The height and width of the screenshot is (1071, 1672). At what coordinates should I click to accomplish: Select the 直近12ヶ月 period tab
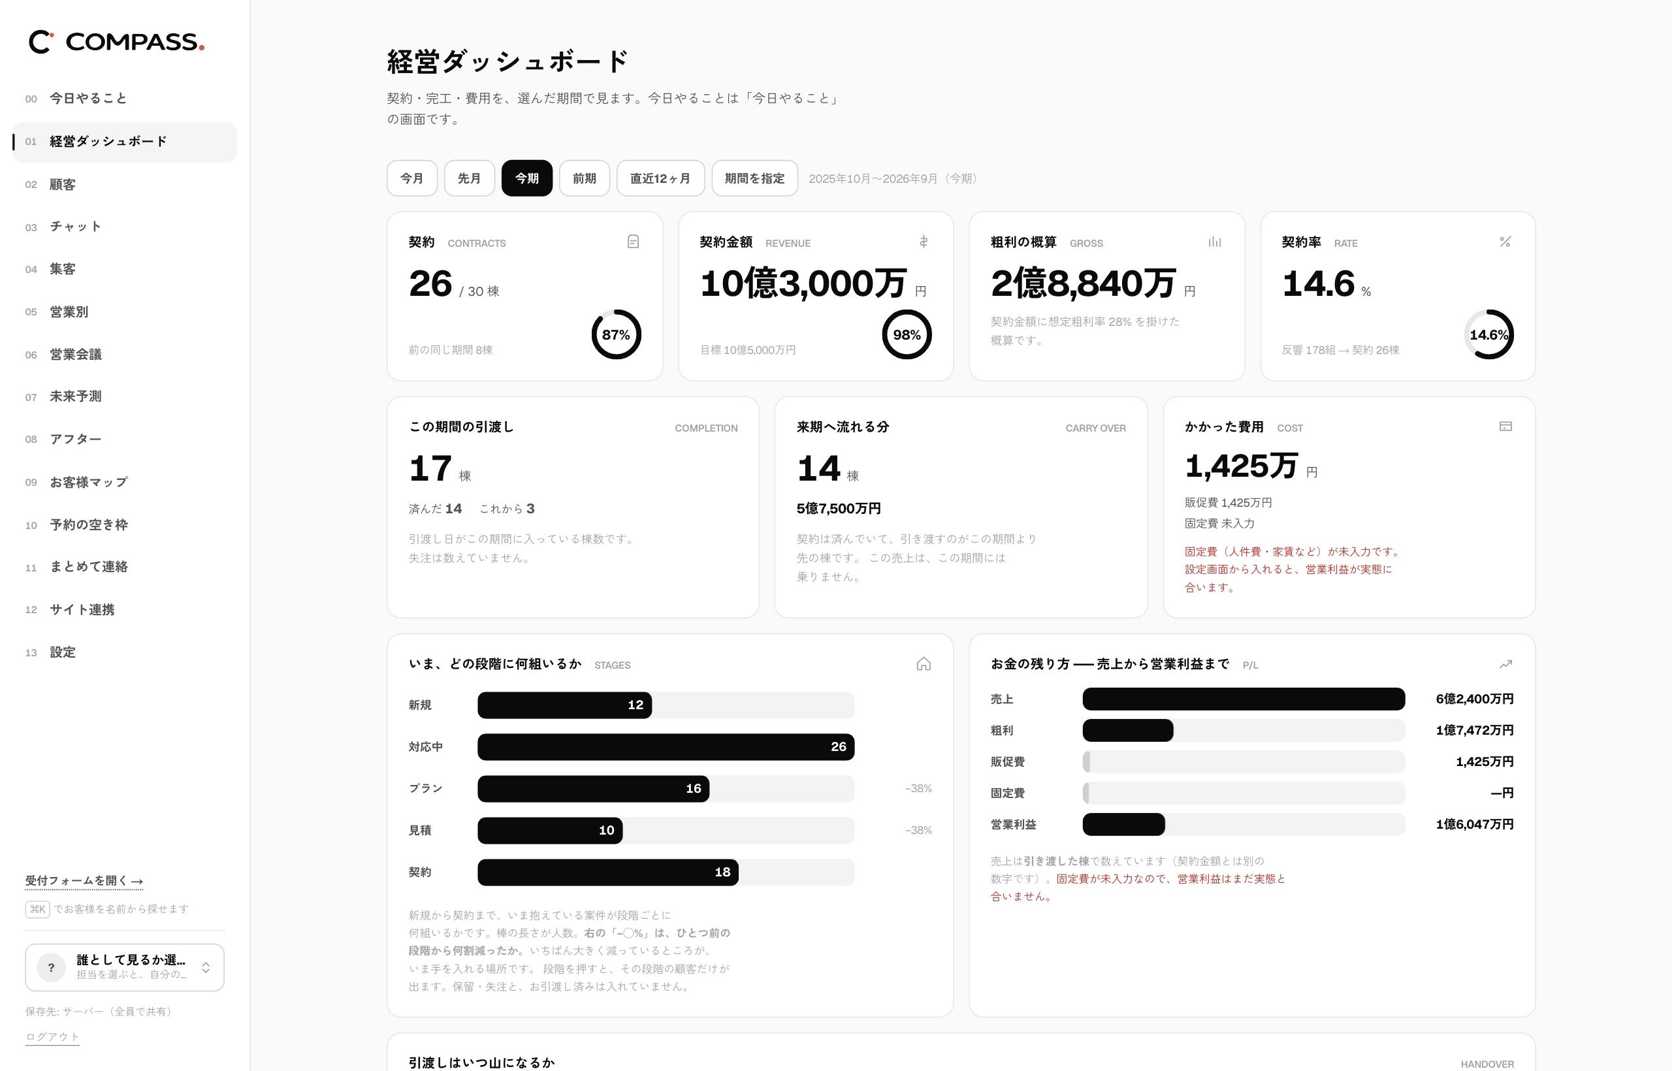point(661,178)
